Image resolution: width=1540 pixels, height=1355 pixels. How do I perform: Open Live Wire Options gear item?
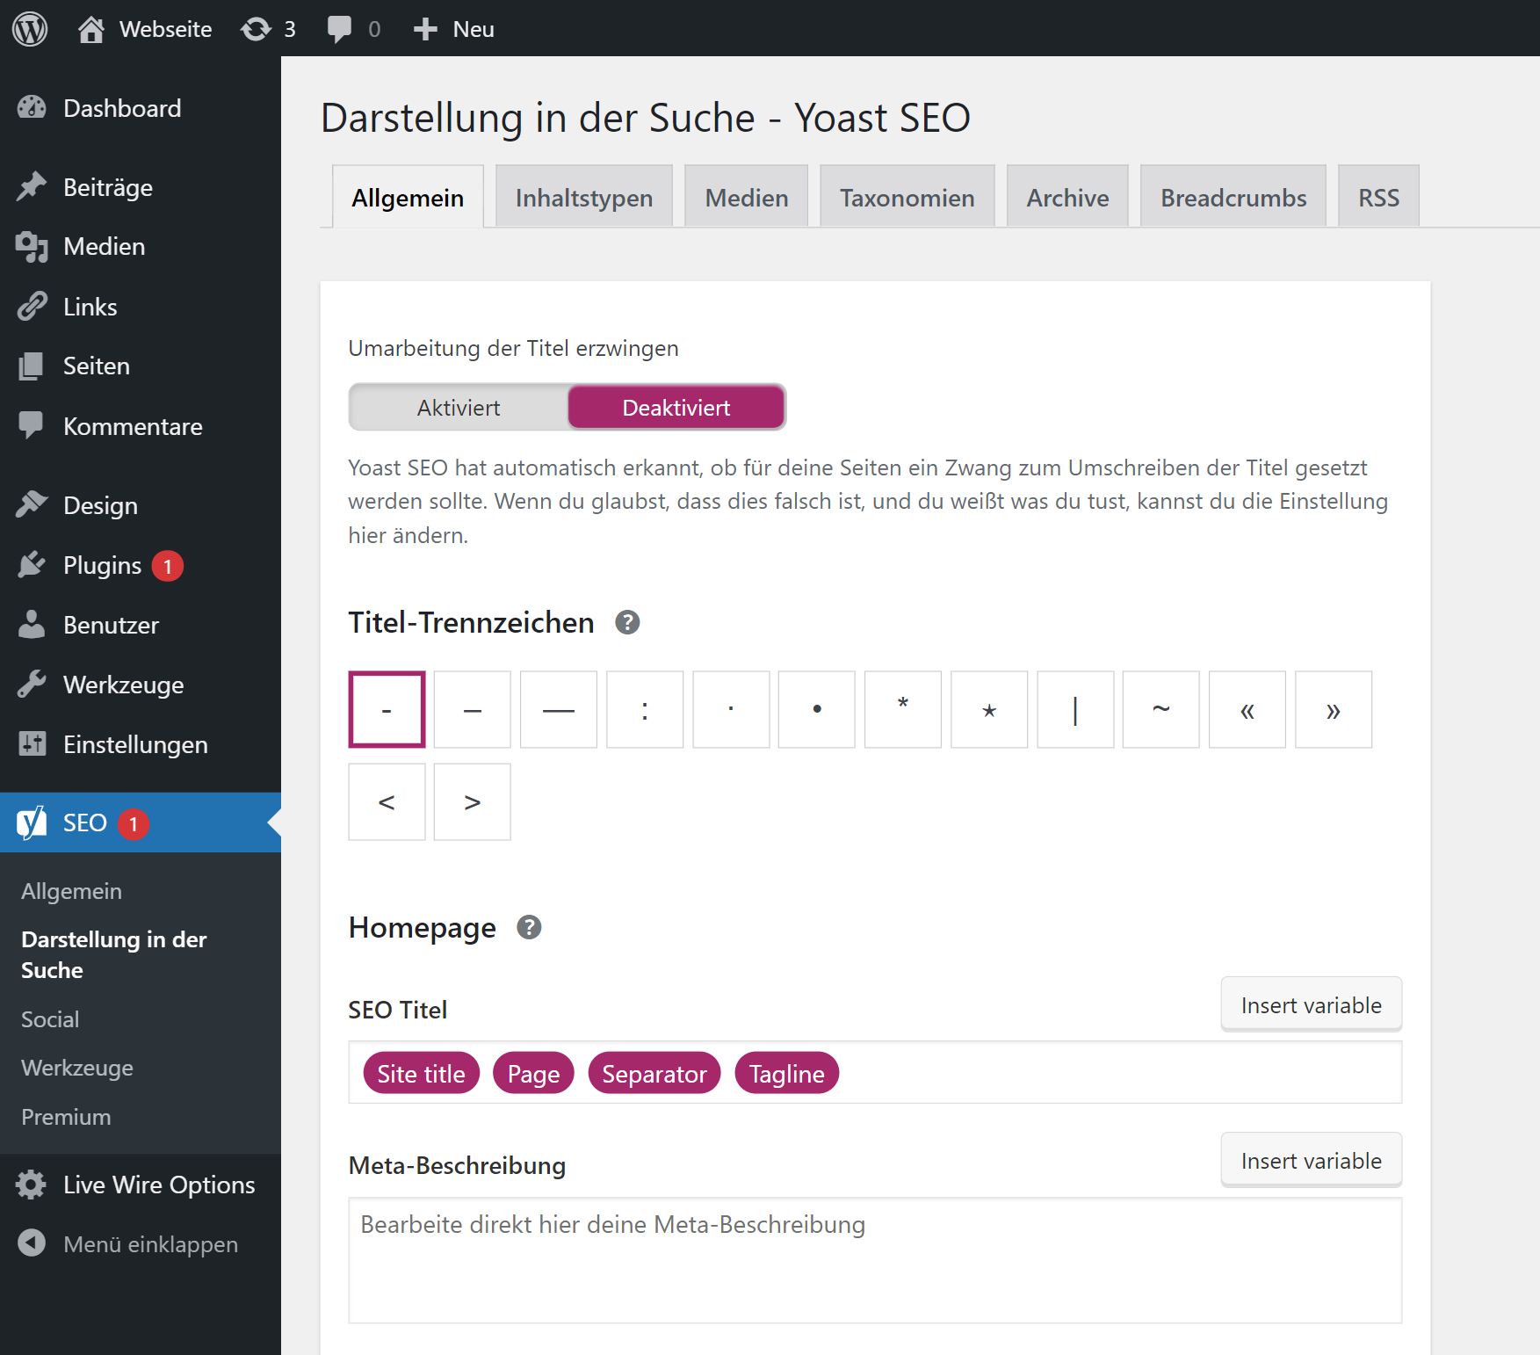coord(158,1185)
